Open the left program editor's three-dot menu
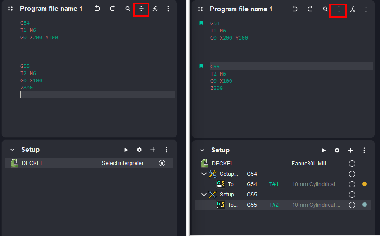This screenshot has width=380, height=236. click(168, 9)
